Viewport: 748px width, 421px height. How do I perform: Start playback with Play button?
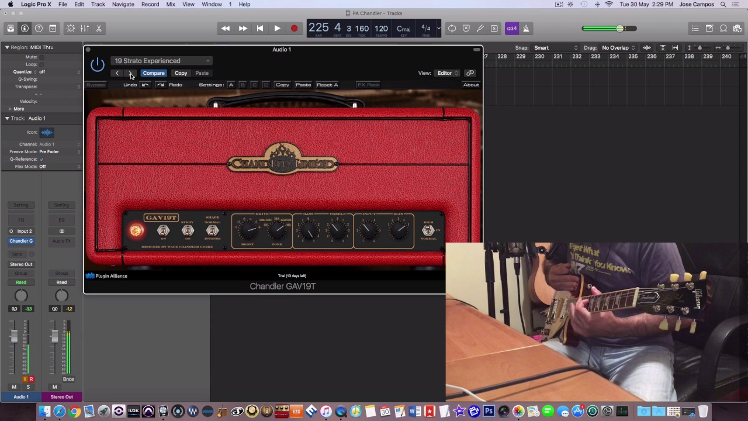pos(277,28)
